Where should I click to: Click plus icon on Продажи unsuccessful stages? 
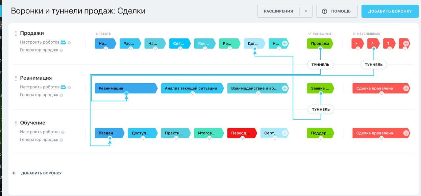click(x=406, y=44)
